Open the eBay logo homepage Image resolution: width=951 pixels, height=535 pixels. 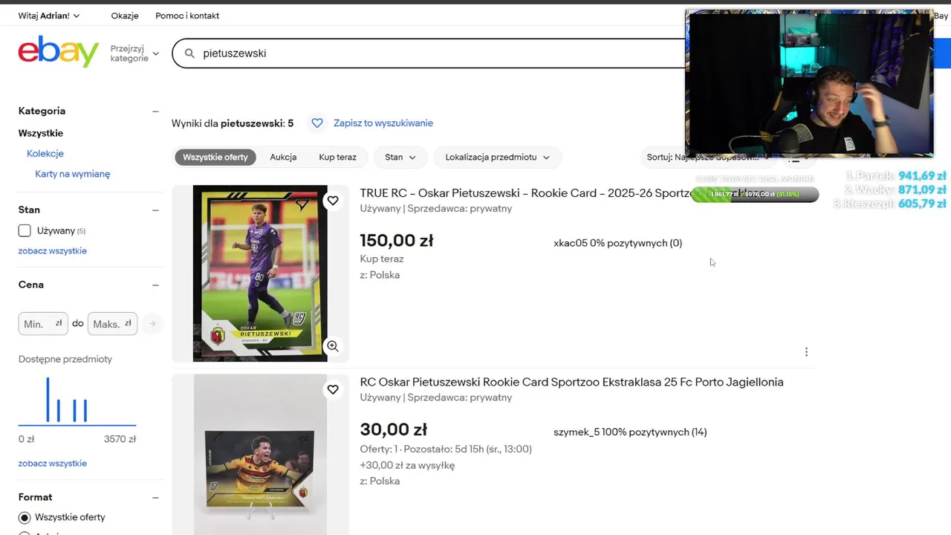tap(59, 51)
